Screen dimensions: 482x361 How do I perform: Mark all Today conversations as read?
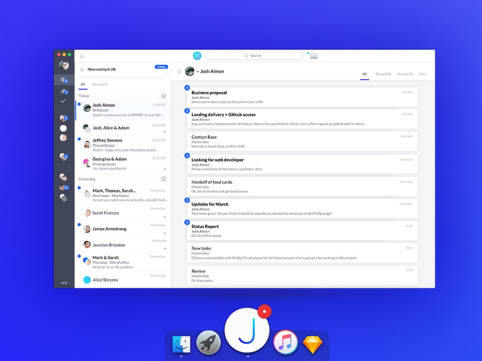(x=164, y=96)
